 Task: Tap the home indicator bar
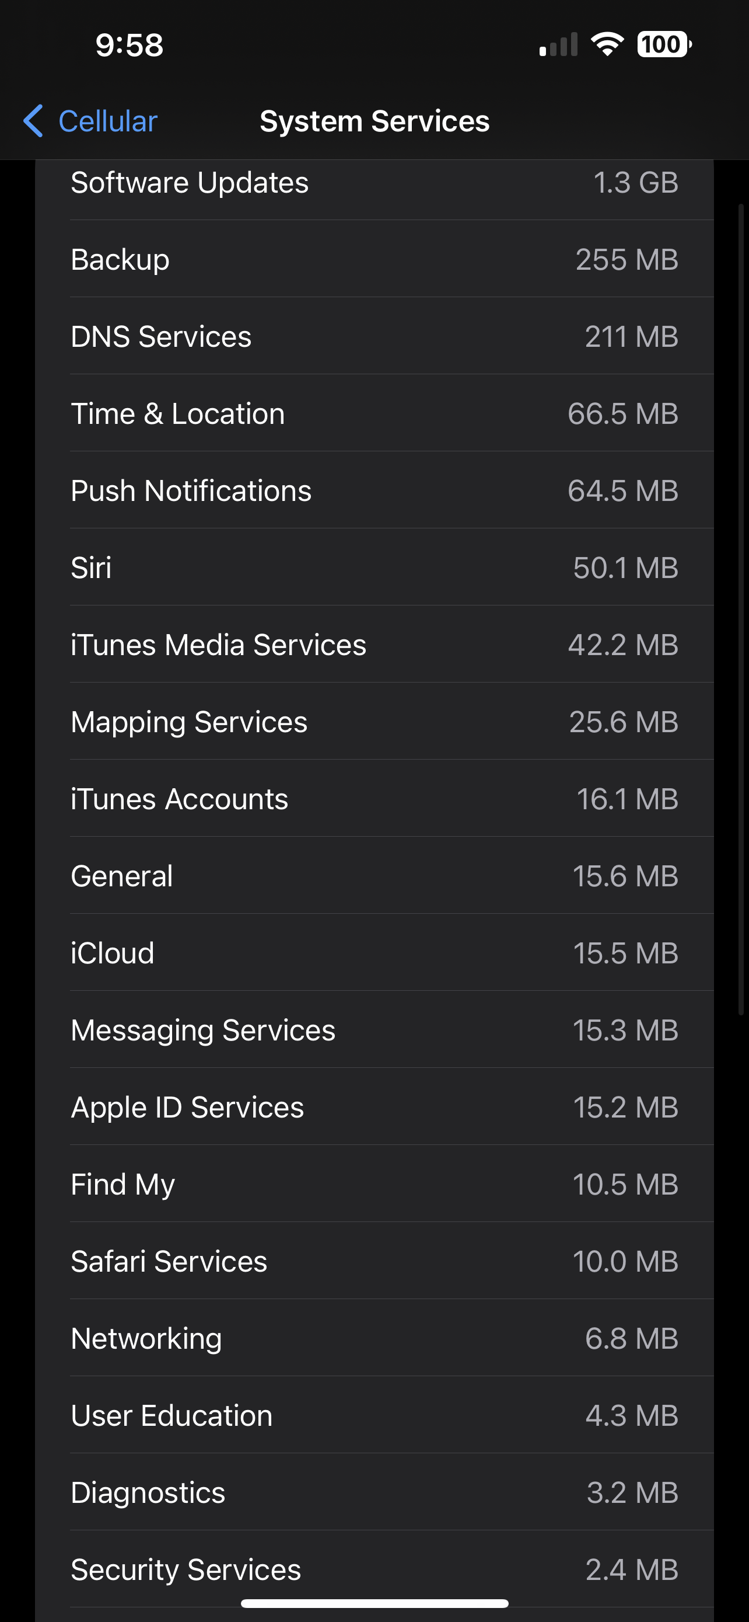tap(374, 1603)
